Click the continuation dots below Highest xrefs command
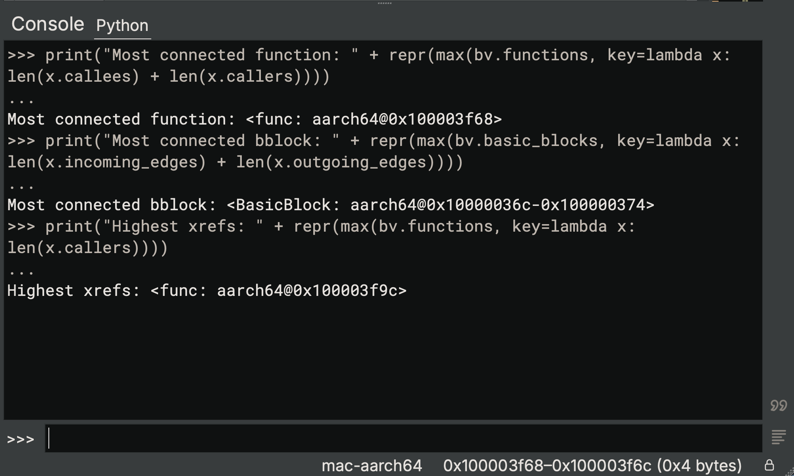This screenshot has height=476, width=794. point(21,271)
